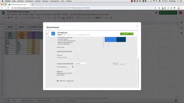Click the user account avatar
Image resolution: width=184 pixels, height=103 pixels.
coord(181,13)
